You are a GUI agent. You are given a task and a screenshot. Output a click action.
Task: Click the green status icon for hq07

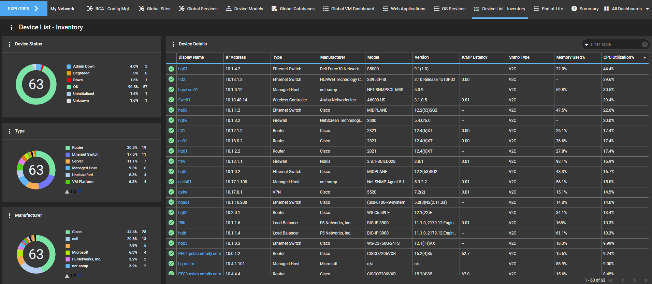pyautogui.click(x=171, y=69)
